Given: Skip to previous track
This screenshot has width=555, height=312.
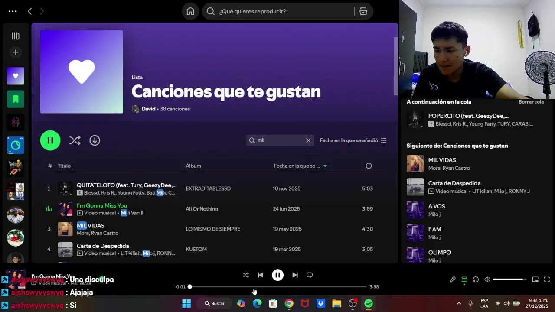Looking at the screenshot, I should (260, 275).
